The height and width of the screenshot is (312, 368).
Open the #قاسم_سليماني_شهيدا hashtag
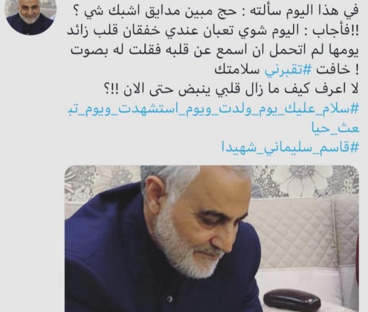click(x=290, y=147)
